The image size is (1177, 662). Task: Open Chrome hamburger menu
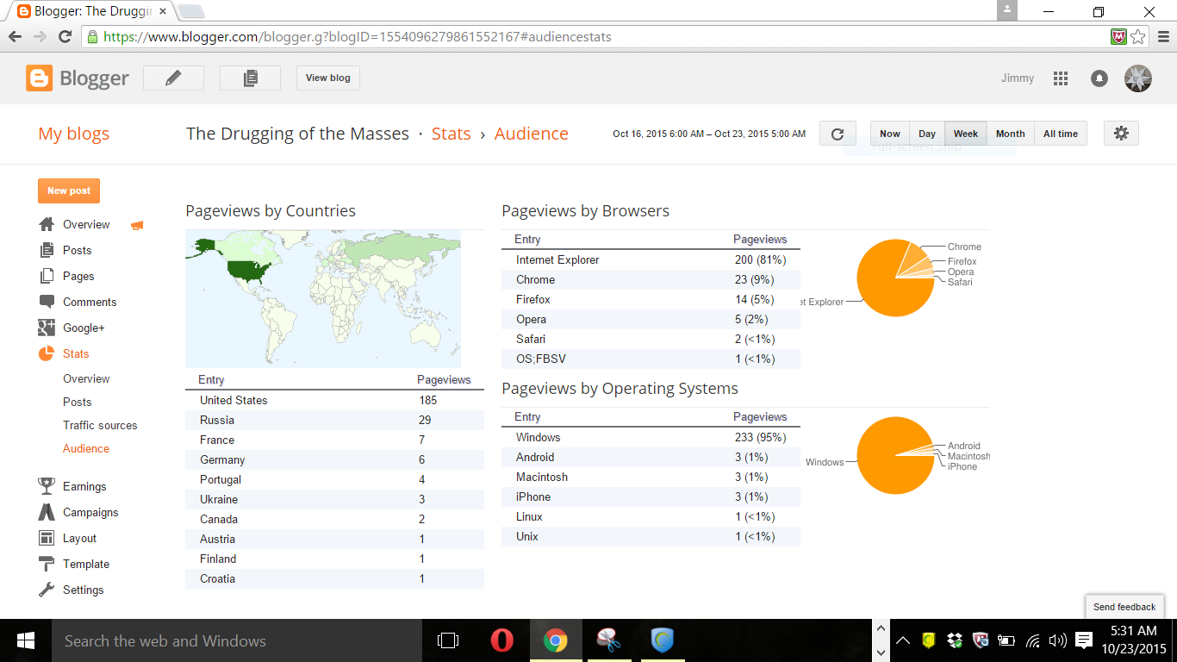click(1162, 37)
